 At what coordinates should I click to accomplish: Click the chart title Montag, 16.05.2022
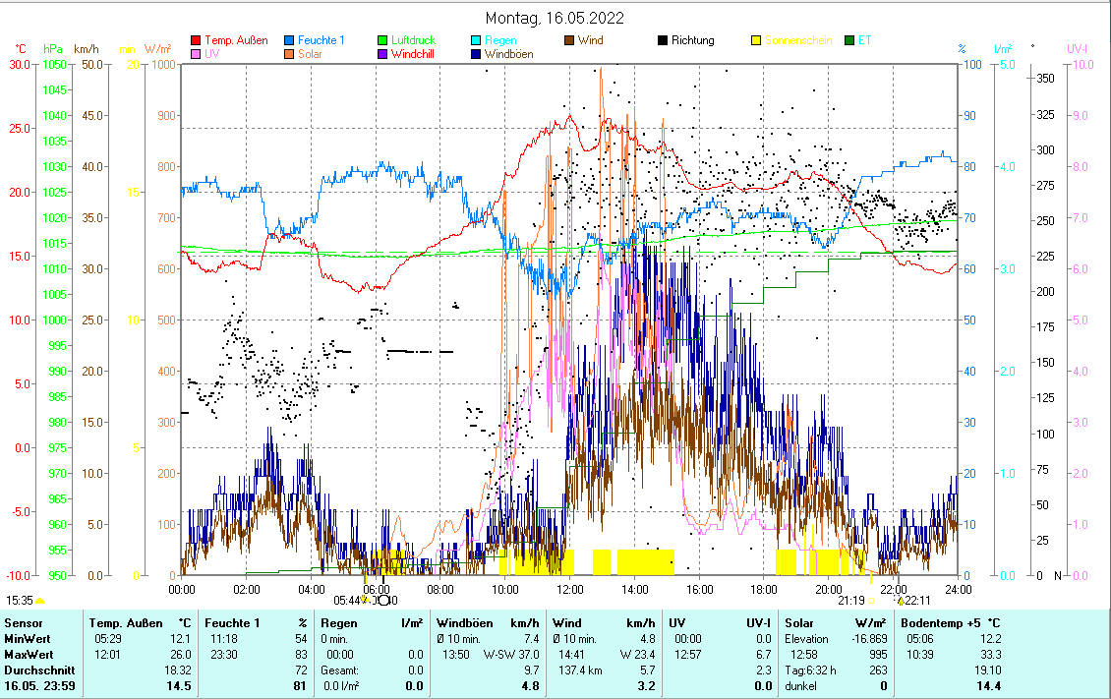555,18
